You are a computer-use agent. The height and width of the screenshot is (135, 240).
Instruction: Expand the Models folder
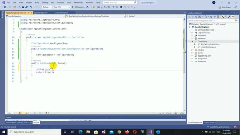pos(192,50)
